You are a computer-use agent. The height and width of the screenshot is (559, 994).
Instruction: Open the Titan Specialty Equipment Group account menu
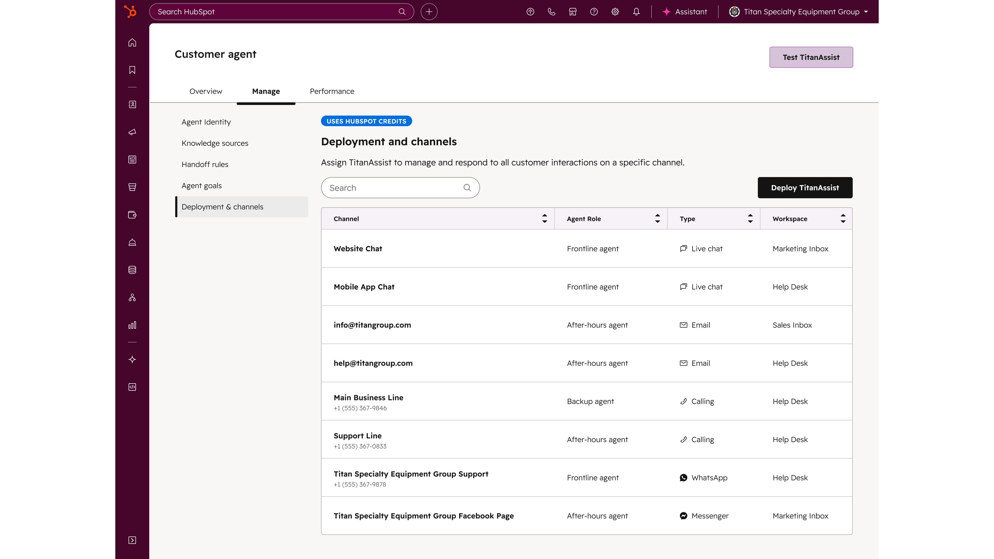pos(798,12)
